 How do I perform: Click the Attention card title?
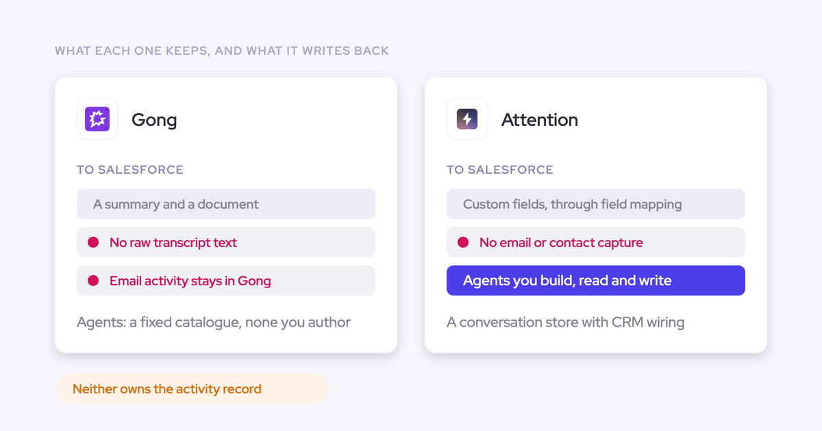[540, 120]
